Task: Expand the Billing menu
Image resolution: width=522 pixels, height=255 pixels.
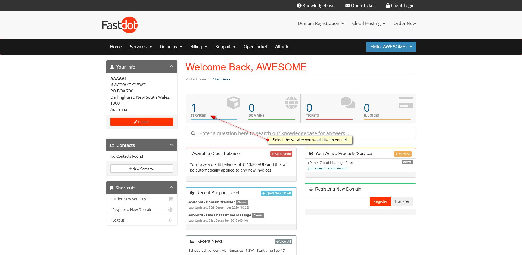Action: [199, 47]
